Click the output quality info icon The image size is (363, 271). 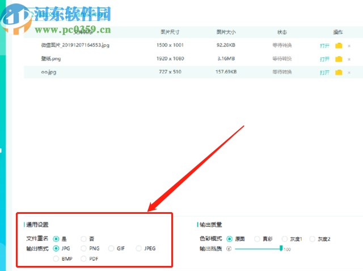229,248
